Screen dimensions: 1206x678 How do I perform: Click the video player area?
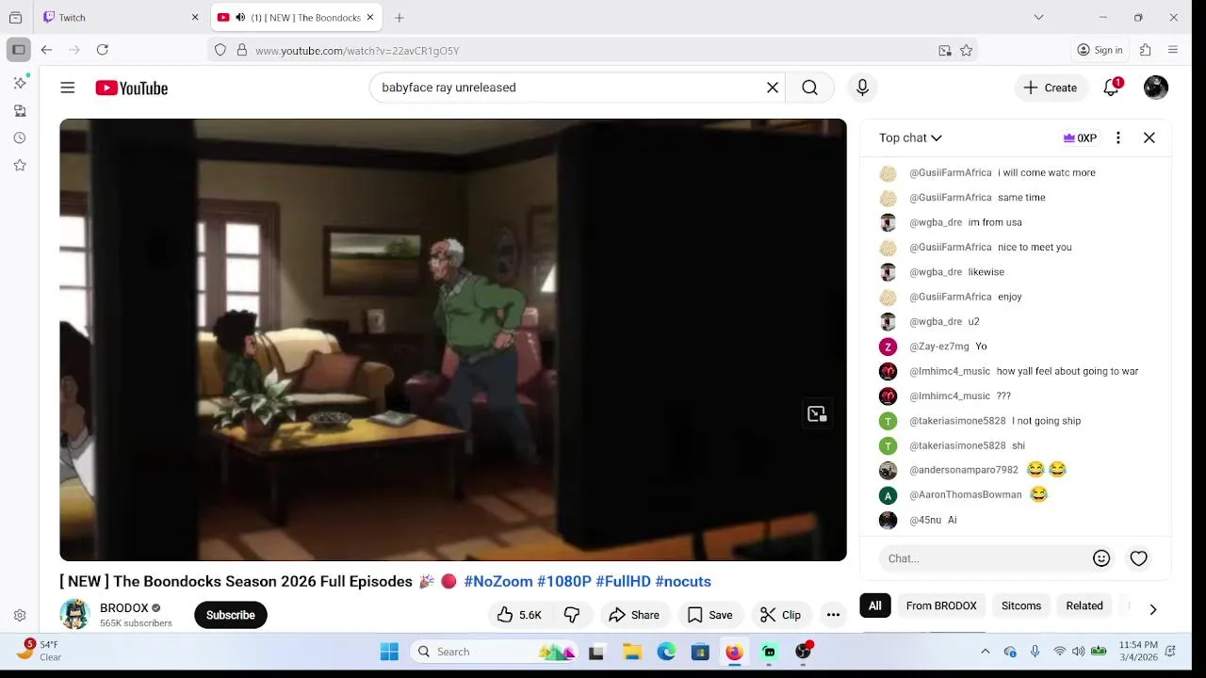[x=453, y=340]
